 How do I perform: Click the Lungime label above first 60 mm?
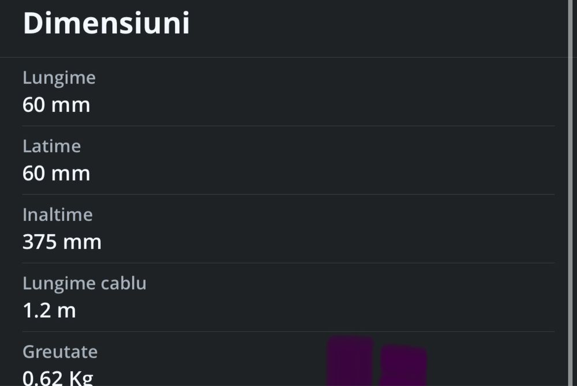[x=59, y=78]
